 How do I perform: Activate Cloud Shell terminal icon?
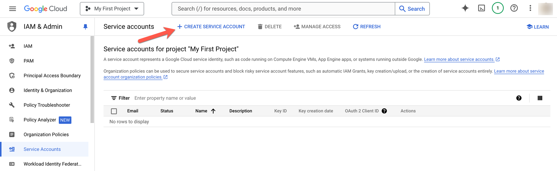[481, 8]
